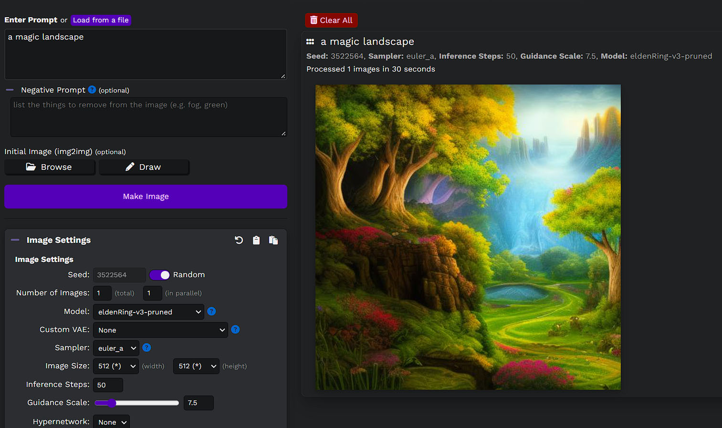Click Load from a file link
This screenshot has height=428, width=722.
coord(101,20)
